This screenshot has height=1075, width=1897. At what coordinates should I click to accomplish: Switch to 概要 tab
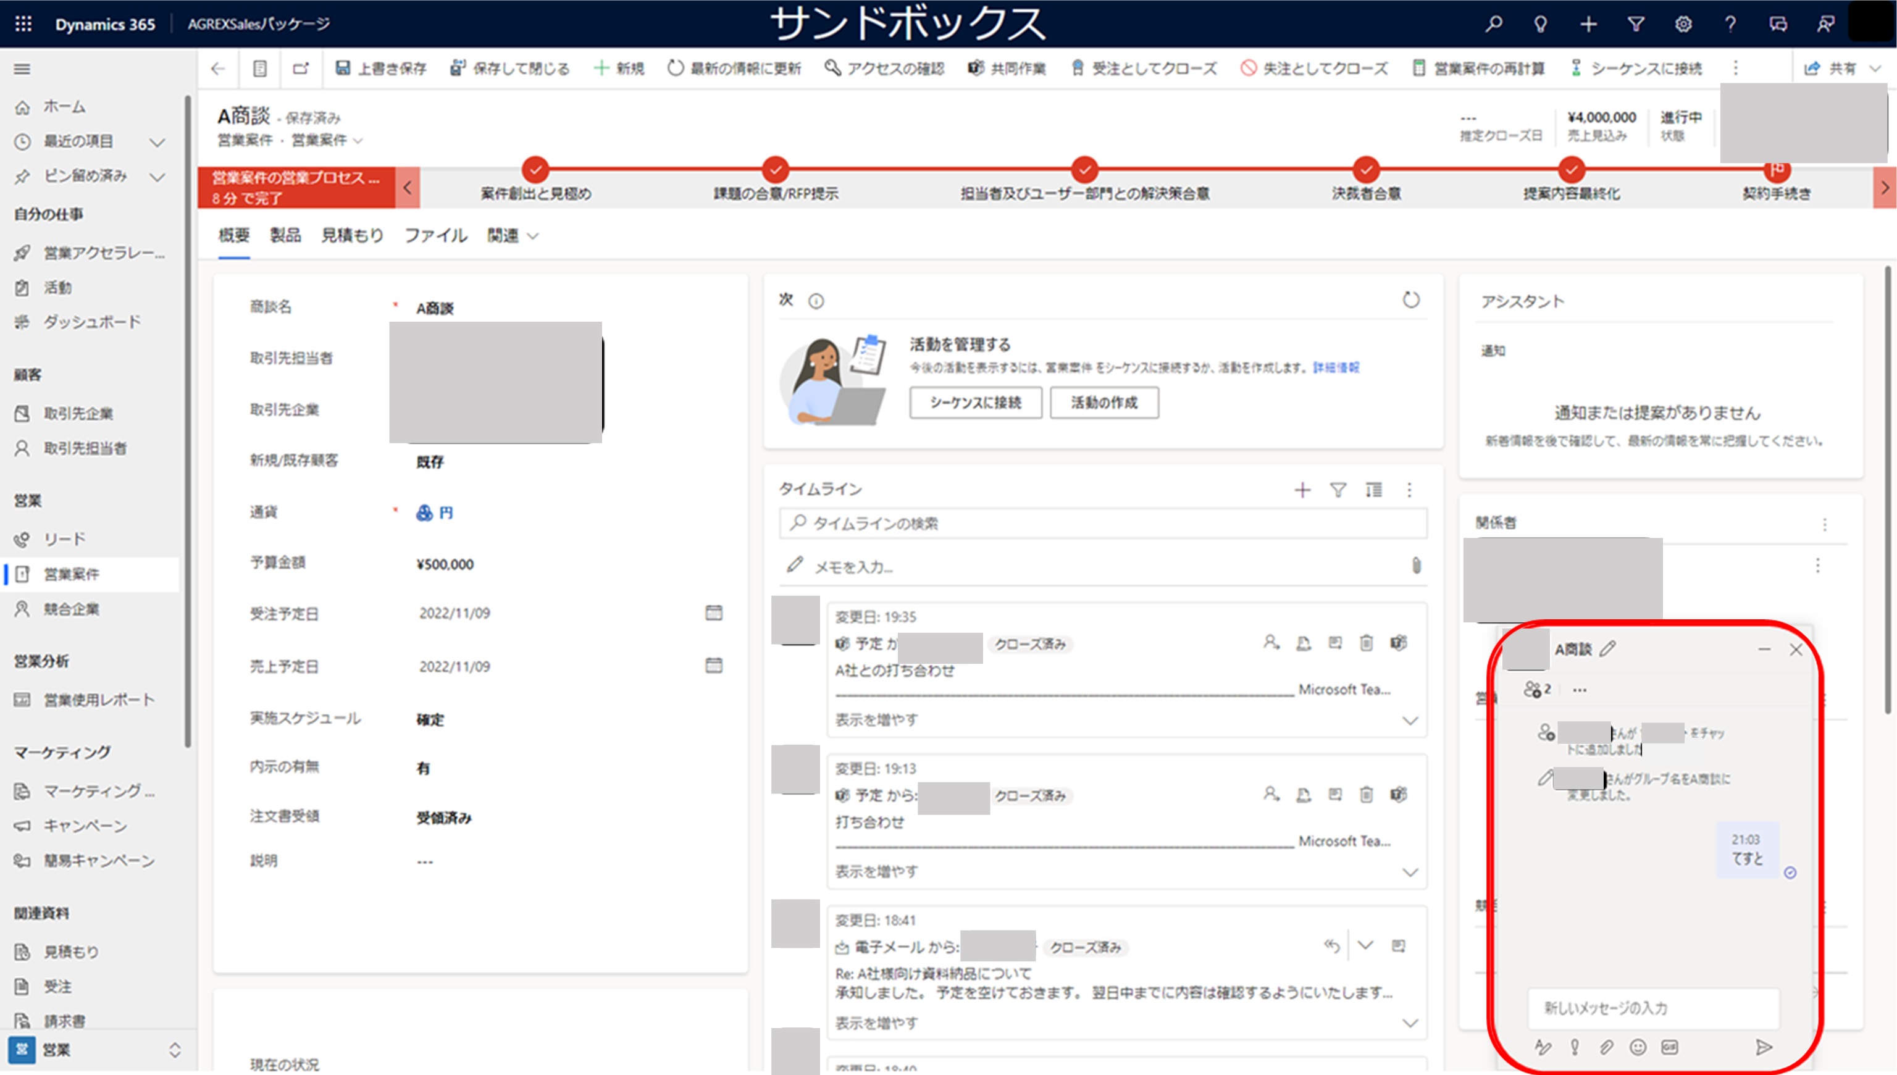pyautogui.click(x=234, y=235)
